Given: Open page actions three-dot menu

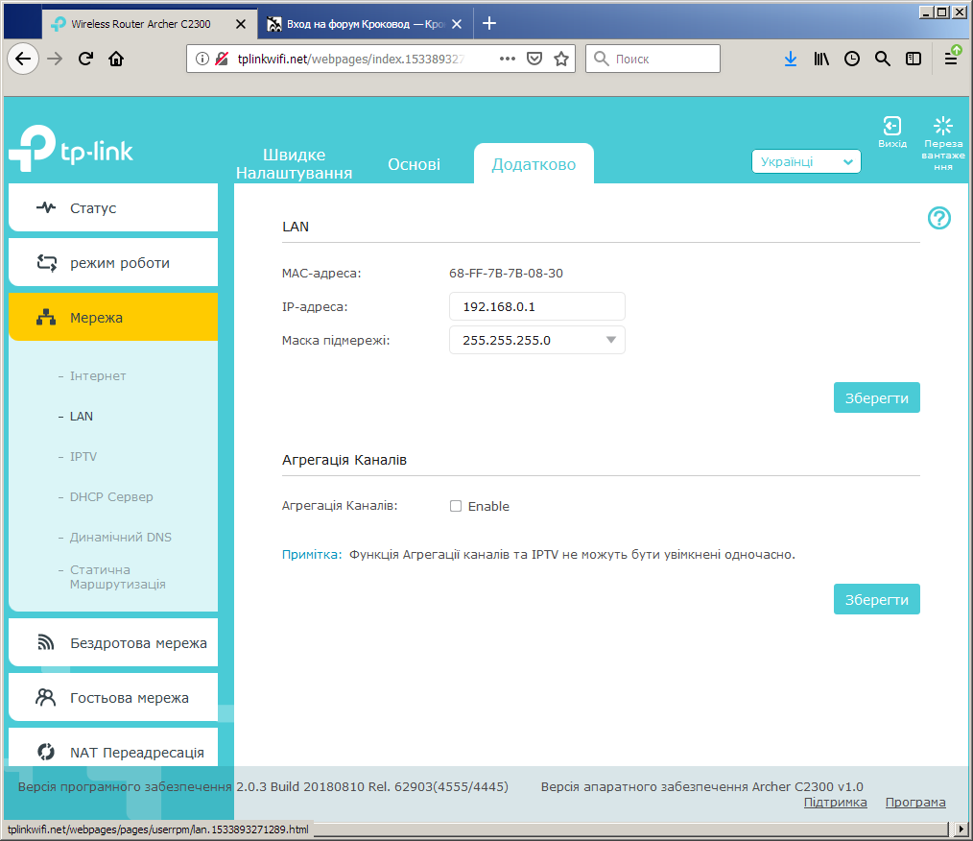Looking at the screenshot, I should [507, 59].
